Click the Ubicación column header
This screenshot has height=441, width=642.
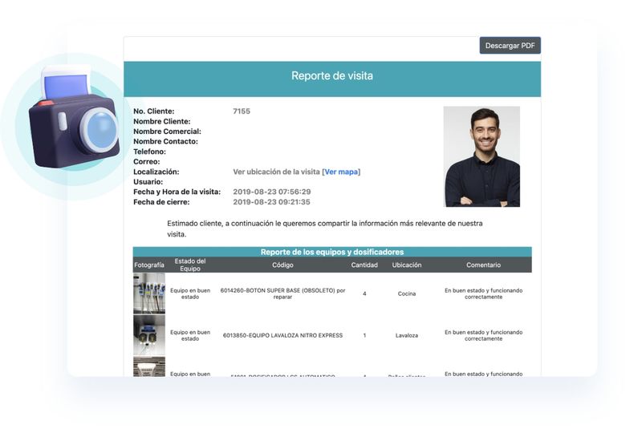tap(407, 265)
